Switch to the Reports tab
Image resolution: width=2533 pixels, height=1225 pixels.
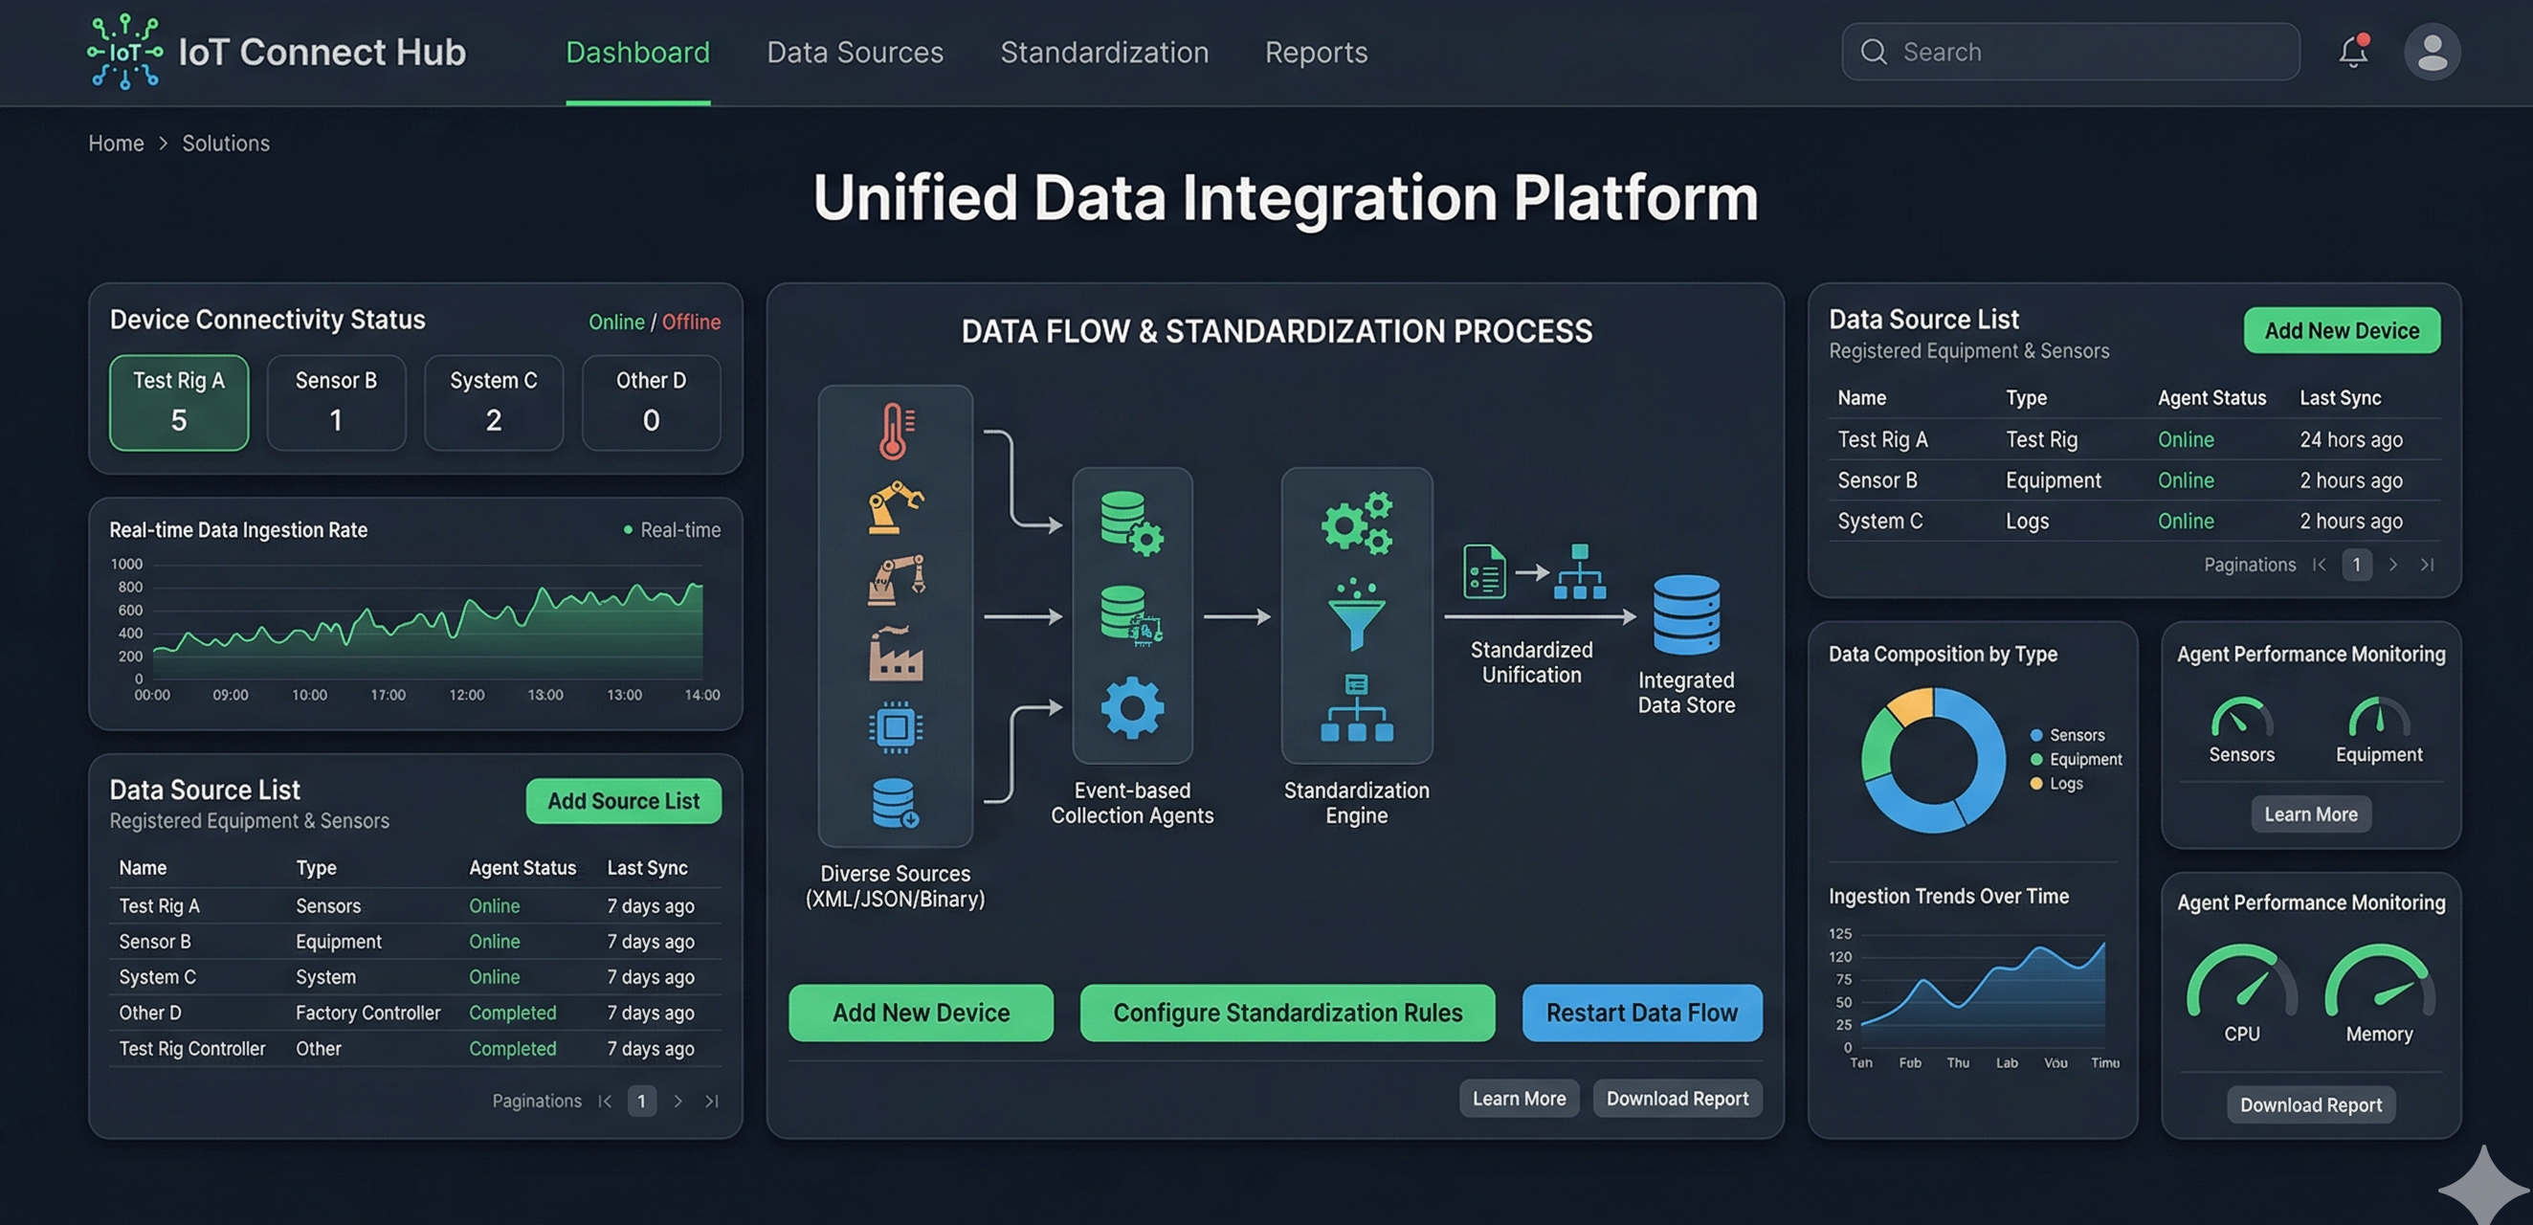pyautogui.click(x=1316, y=52)
